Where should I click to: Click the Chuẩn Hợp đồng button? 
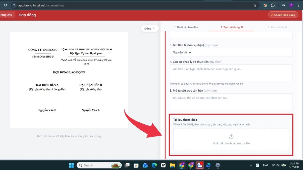coord(283,15)
